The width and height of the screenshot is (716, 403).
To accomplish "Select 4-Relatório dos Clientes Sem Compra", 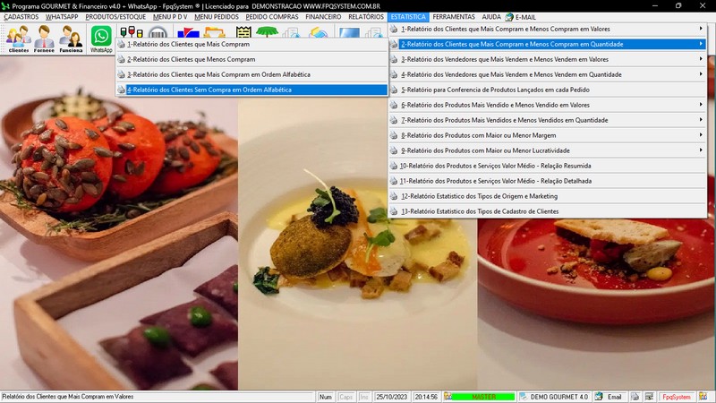I will click(251, 90).
